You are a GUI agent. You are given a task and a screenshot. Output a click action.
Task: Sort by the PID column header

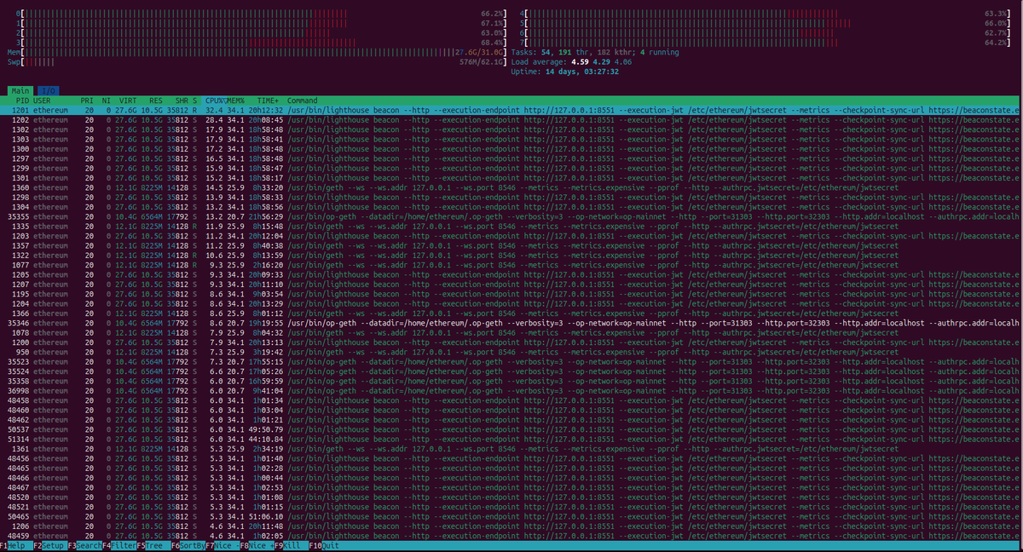(22, 101)
